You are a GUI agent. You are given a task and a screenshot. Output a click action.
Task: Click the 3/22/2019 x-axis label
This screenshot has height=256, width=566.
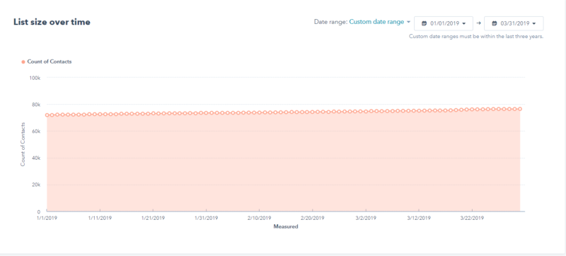tap(472, 218)
